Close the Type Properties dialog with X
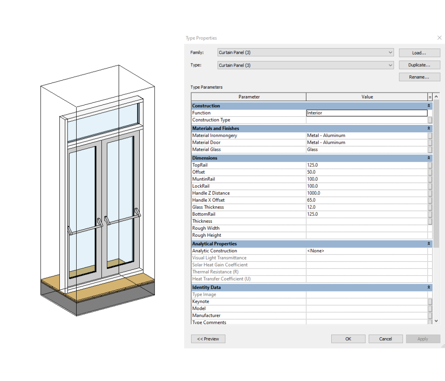445x381 pixels. (x=439, y=38)
